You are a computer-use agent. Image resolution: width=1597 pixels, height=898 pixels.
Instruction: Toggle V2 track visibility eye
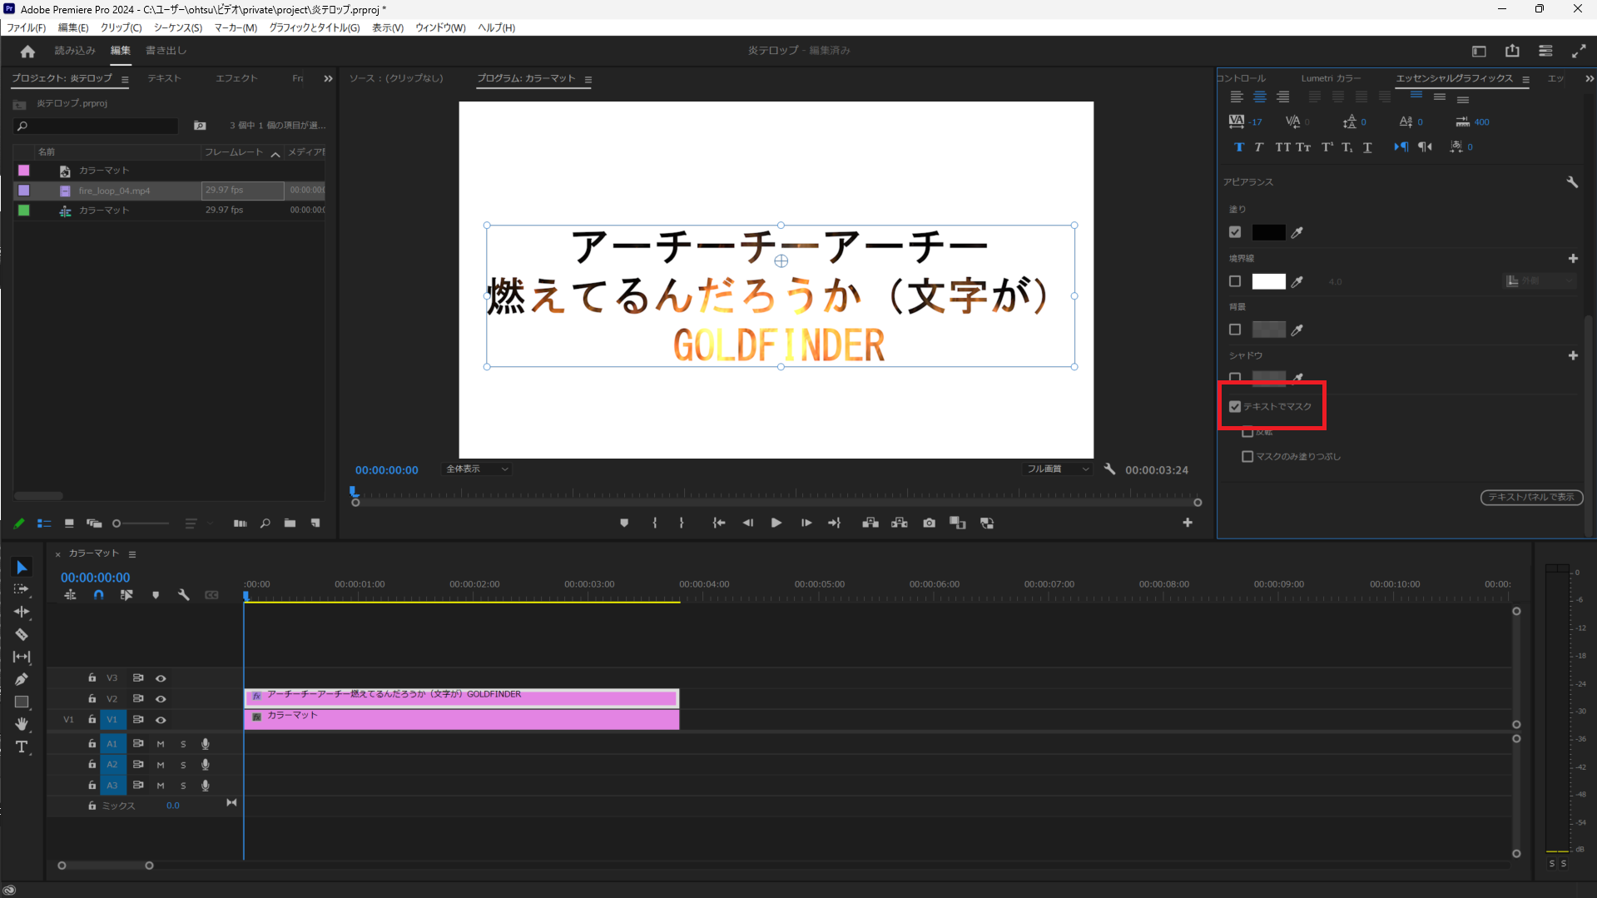coord(161,699)
